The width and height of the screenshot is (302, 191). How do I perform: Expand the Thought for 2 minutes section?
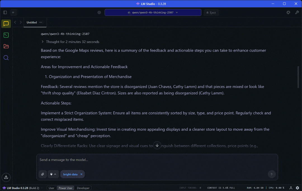[70, 42]
